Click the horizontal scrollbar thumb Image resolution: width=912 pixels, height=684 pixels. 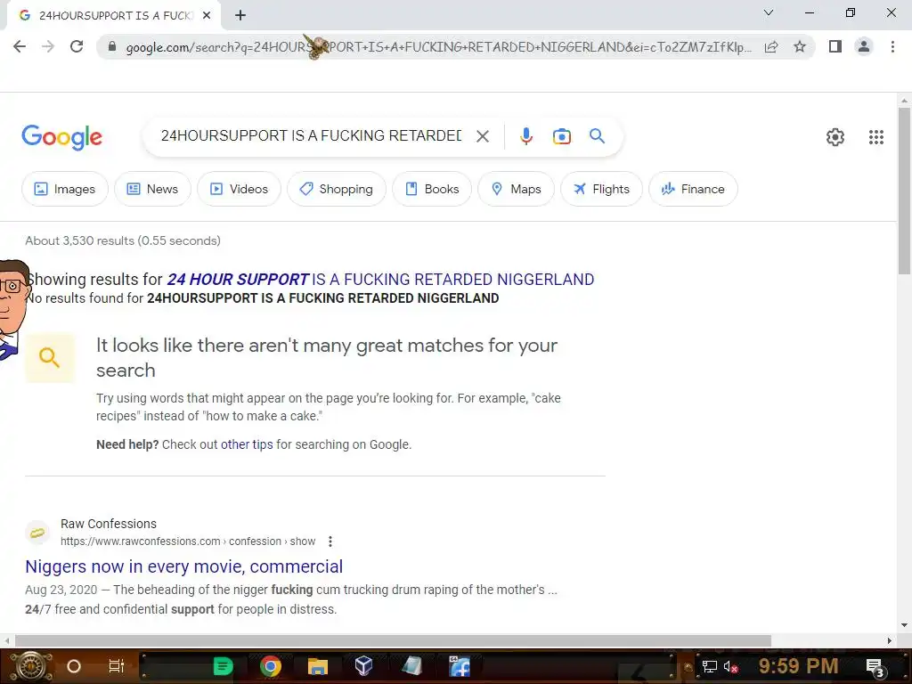pyautogui.click(x=393, y=641)
